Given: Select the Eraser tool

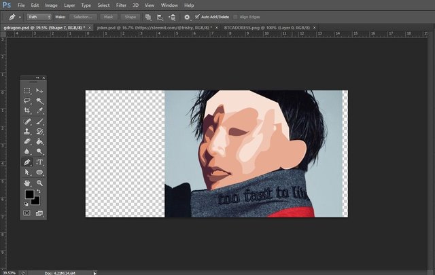Looking at the screenshot, I should point(27,141).
